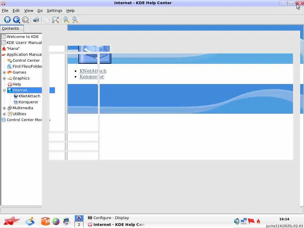Select Find Files/Folders in the tree
Viewport: 304px width, 228px height.
(x=27, y=66)
